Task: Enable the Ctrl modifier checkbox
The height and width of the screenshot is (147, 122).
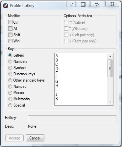Action: click(10, 22)
